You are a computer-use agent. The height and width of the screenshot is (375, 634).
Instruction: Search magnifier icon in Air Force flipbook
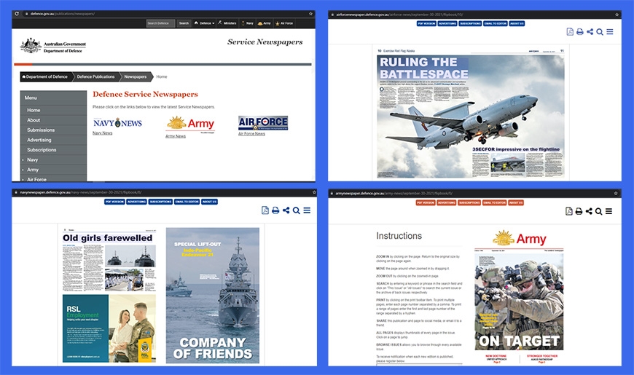(600, 32)
